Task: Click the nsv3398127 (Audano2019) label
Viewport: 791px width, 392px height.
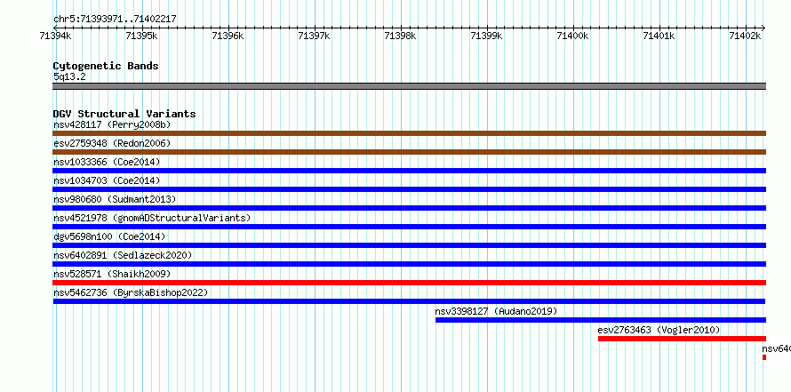Action: point(497,311)
